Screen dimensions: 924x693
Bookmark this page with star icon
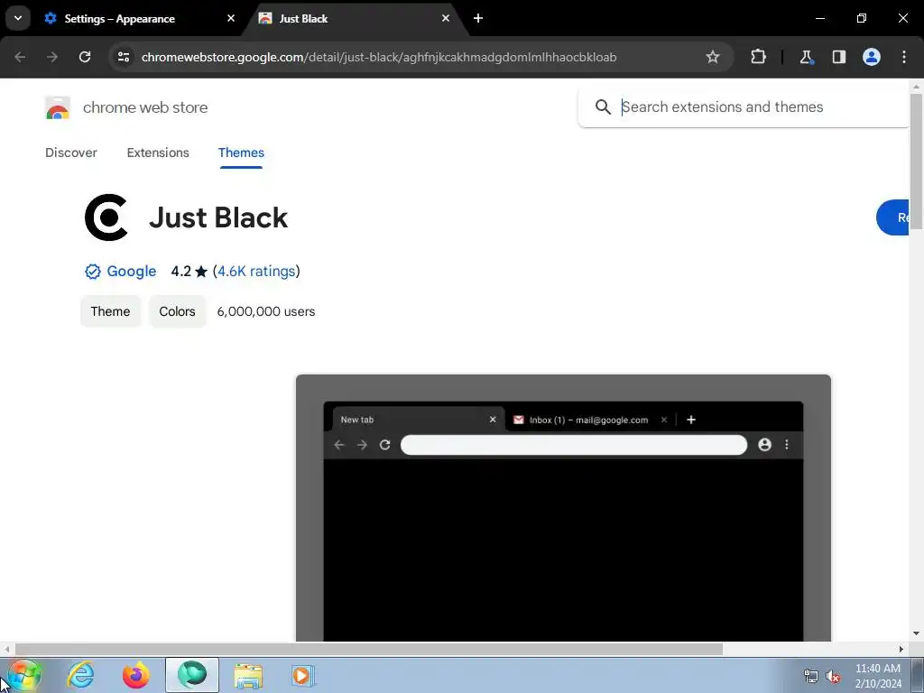pyautogui.click(x=713, y=57)
